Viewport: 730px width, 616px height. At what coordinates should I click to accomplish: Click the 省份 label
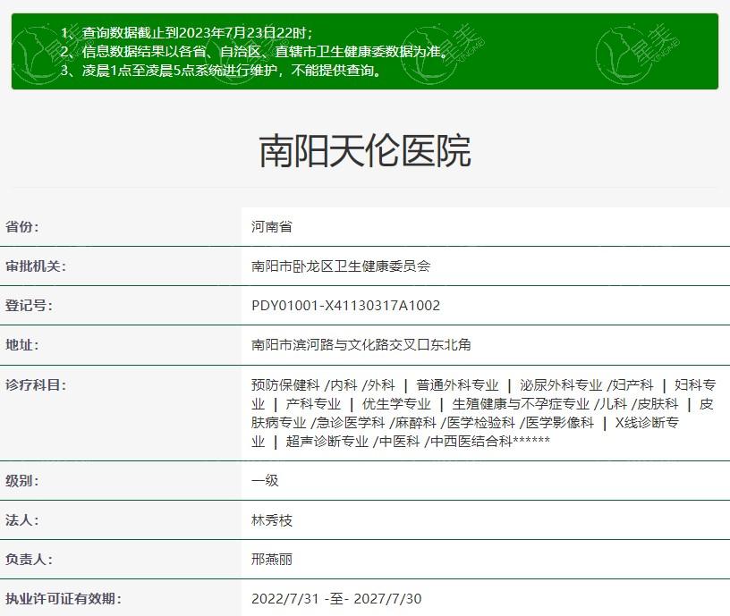(22, 227)
